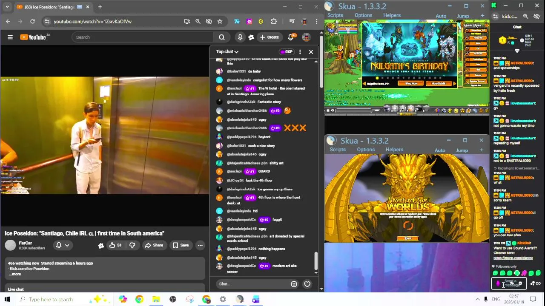Open the Chrome zoom magnifier icon in the address bar

(198, 21)
